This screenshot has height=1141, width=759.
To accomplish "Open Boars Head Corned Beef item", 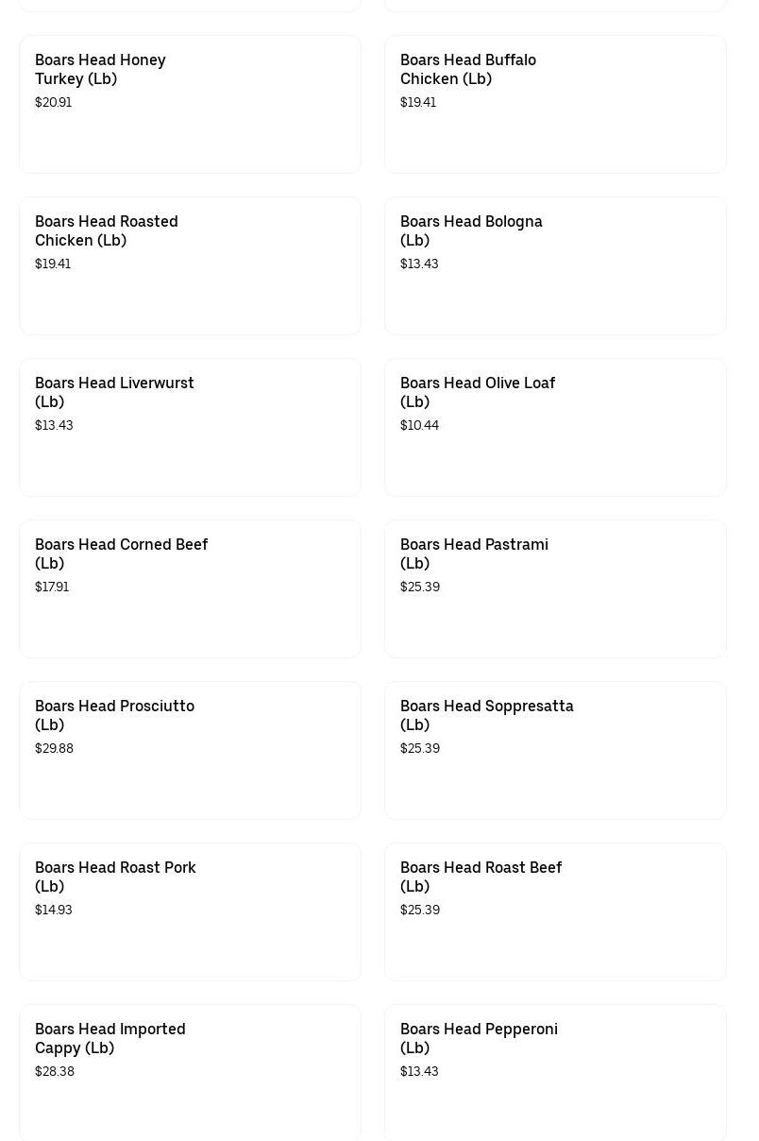I will click(x=190, y=589).
